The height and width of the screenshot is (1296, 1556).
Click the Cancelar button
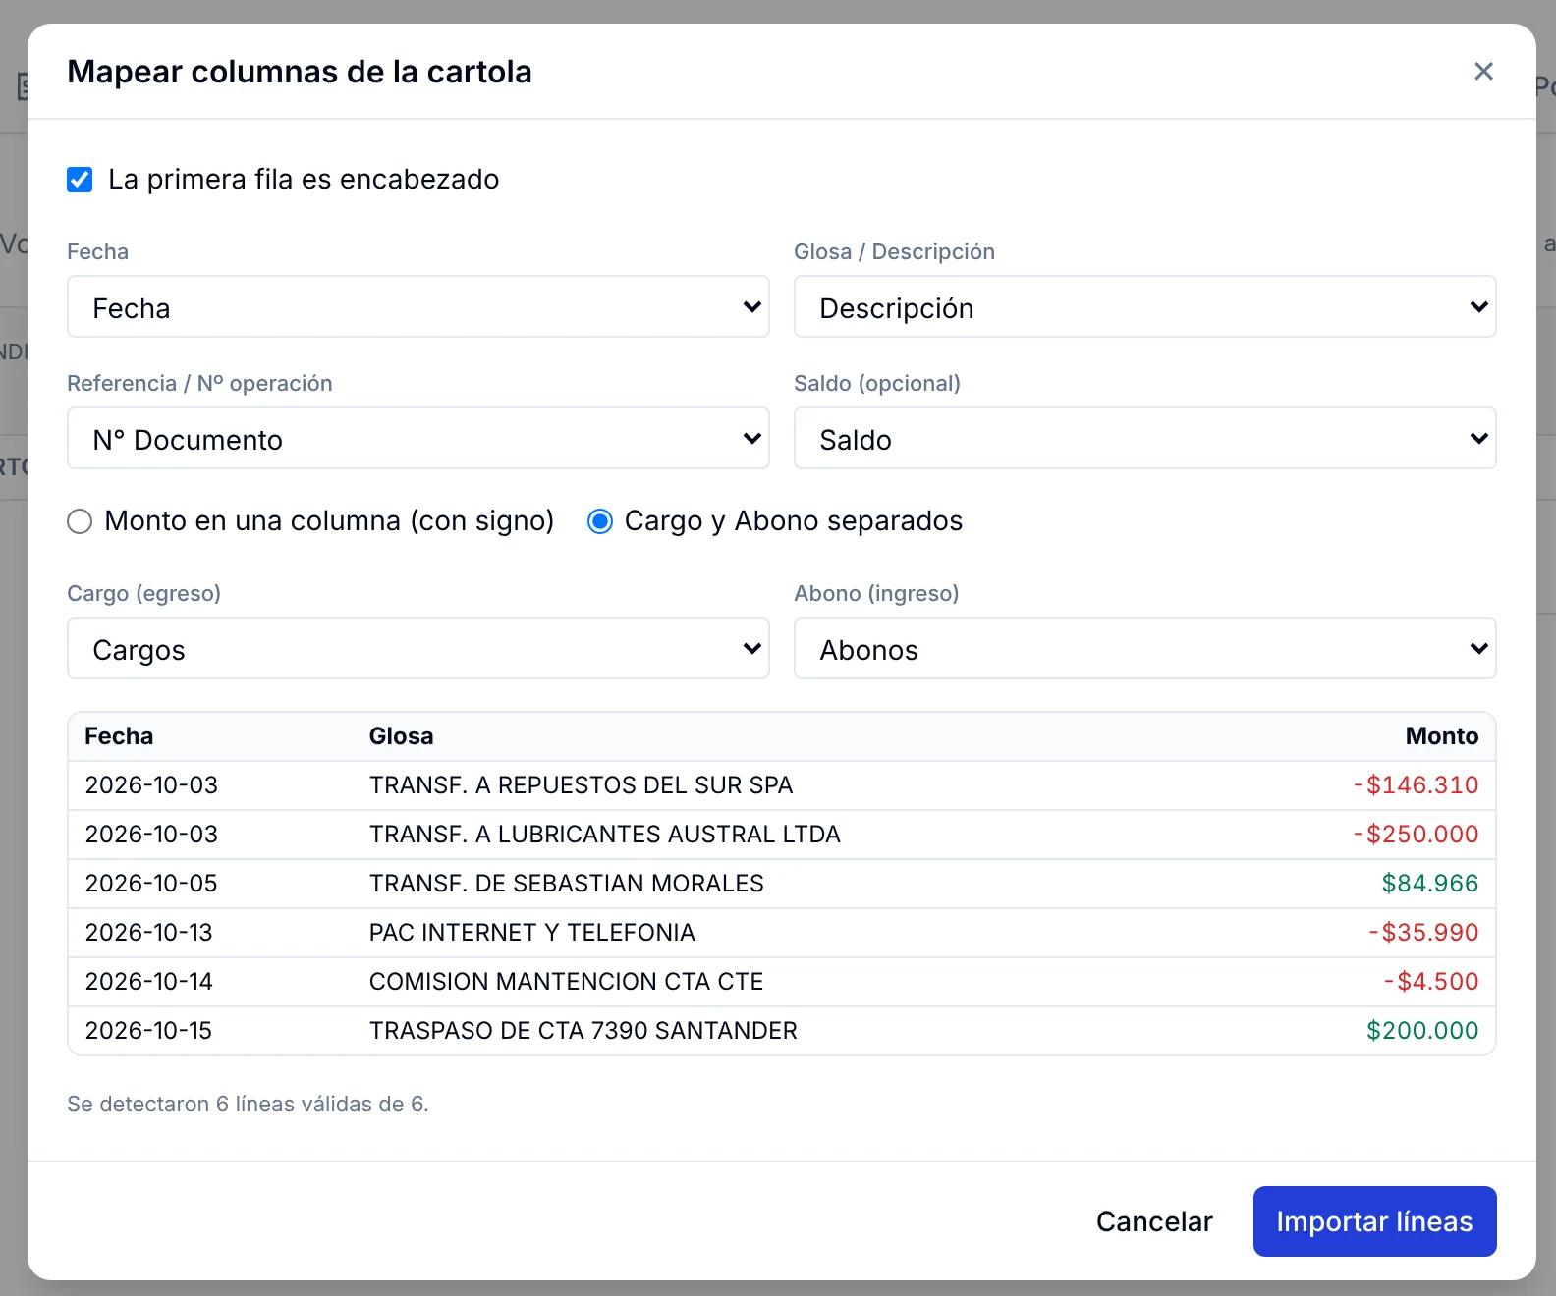pos(1154,1221)
